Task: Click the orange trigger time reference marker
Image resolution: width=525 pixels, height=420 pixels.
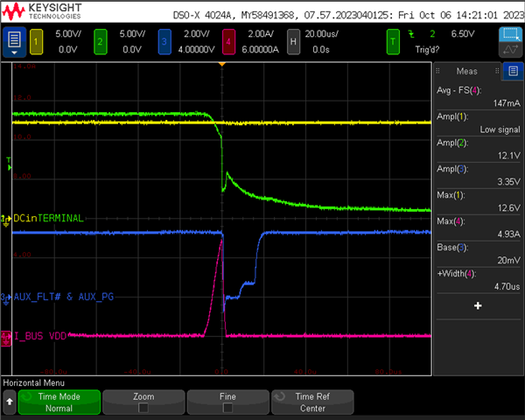Action: click(221, 64)
